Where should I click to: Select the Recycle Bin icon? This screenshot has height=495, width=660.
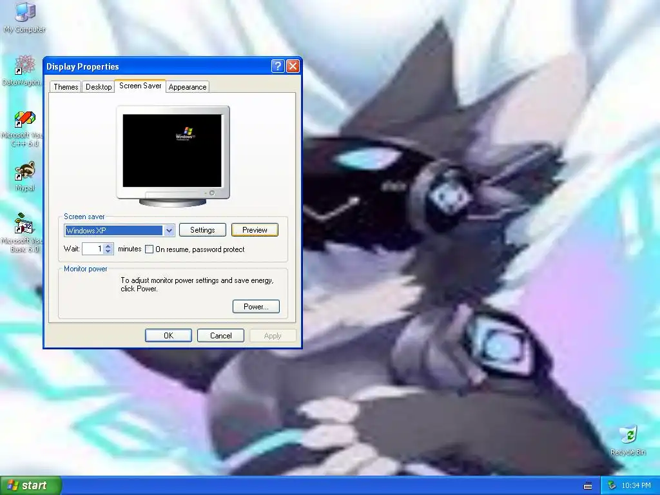click(x=628, y=440)
